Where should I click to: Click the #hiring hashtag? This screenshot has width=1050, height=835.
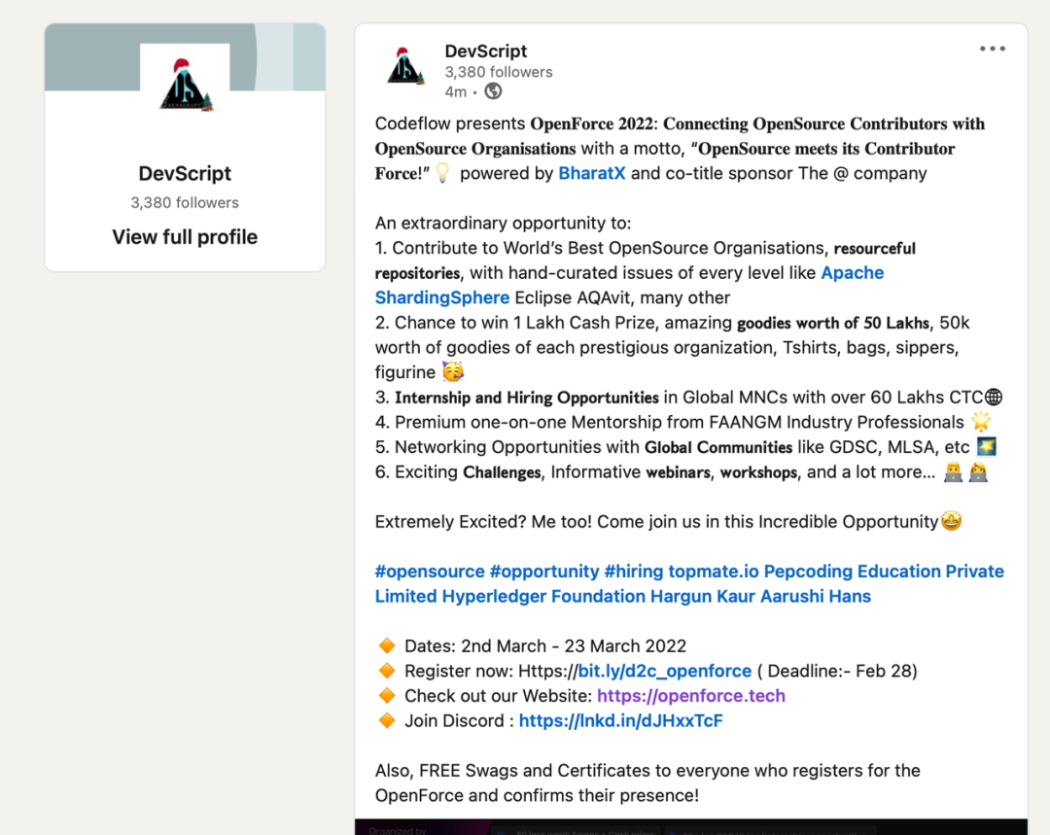pyautogui.click(x=634, y=572)
